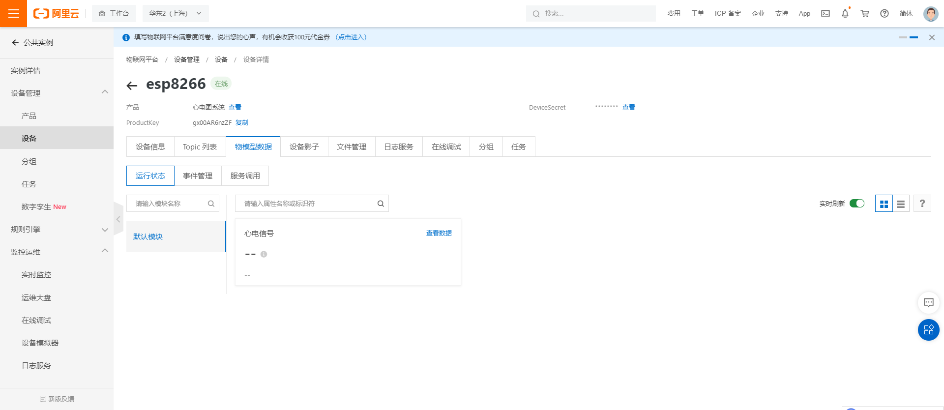This screenshot has height=410, width=944.
Task: Click the notice banner pagination dash
Action: pos(903,37)
